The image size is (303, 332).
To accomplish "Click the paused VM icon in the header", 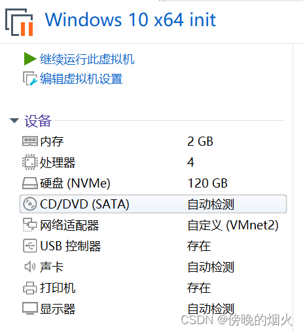I will pyautogui.click(x=19, y=22).
